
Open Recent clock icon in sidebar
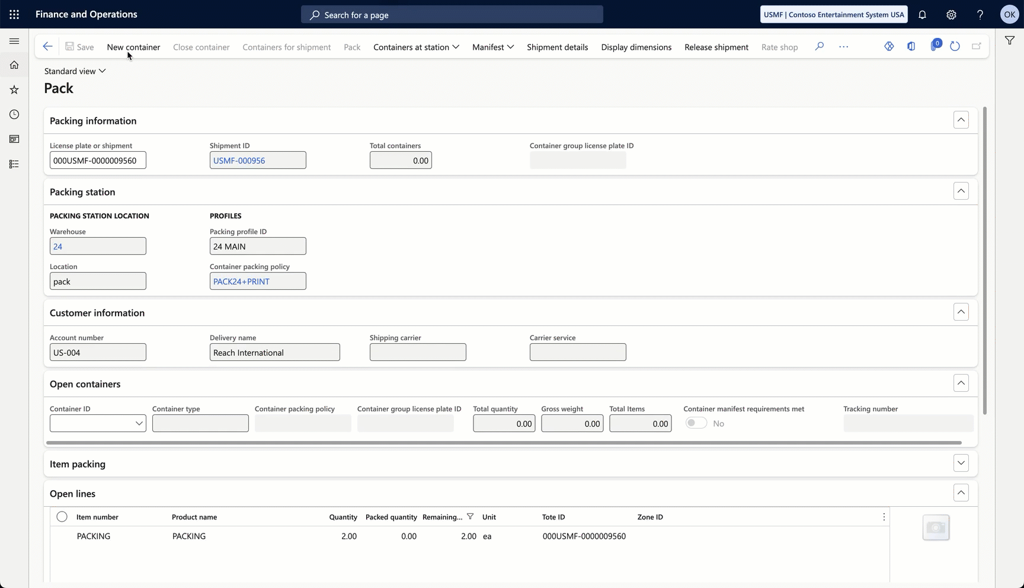coord(14,114)
